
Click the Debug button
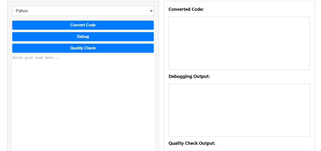coord(83,37)
